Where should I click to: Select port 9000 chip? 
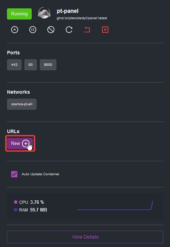[x=48, y=65]
